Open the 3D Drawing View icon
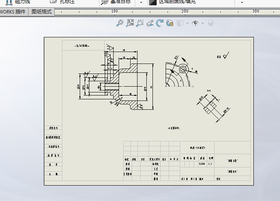 [x=170, y=23]
